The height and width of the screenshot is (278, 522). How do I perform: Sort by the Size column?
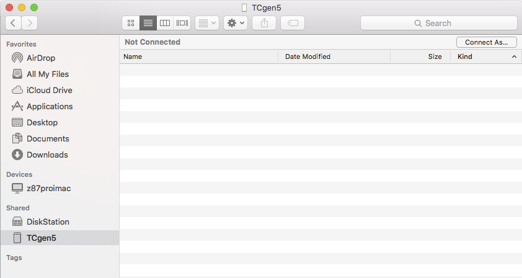pyautogui.click(x=420, y=56)
